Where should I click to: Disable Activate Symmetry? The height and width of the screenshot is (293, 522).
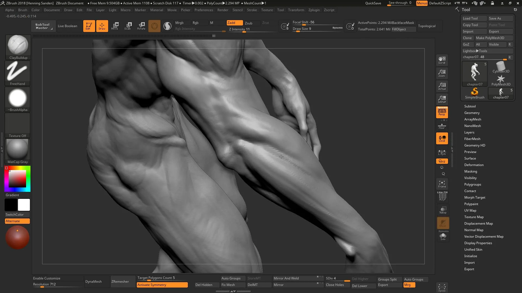pos(162,285)
